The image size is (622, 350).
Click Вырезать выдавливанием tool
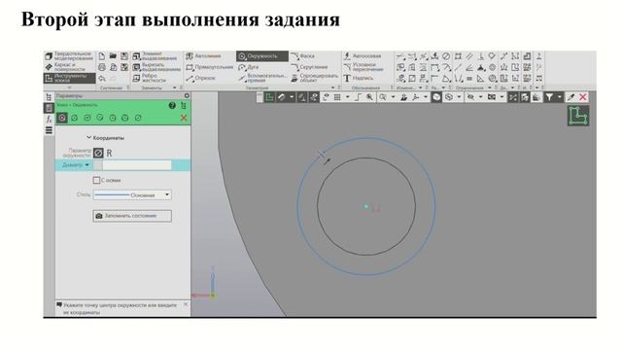(x=156, y=67)
